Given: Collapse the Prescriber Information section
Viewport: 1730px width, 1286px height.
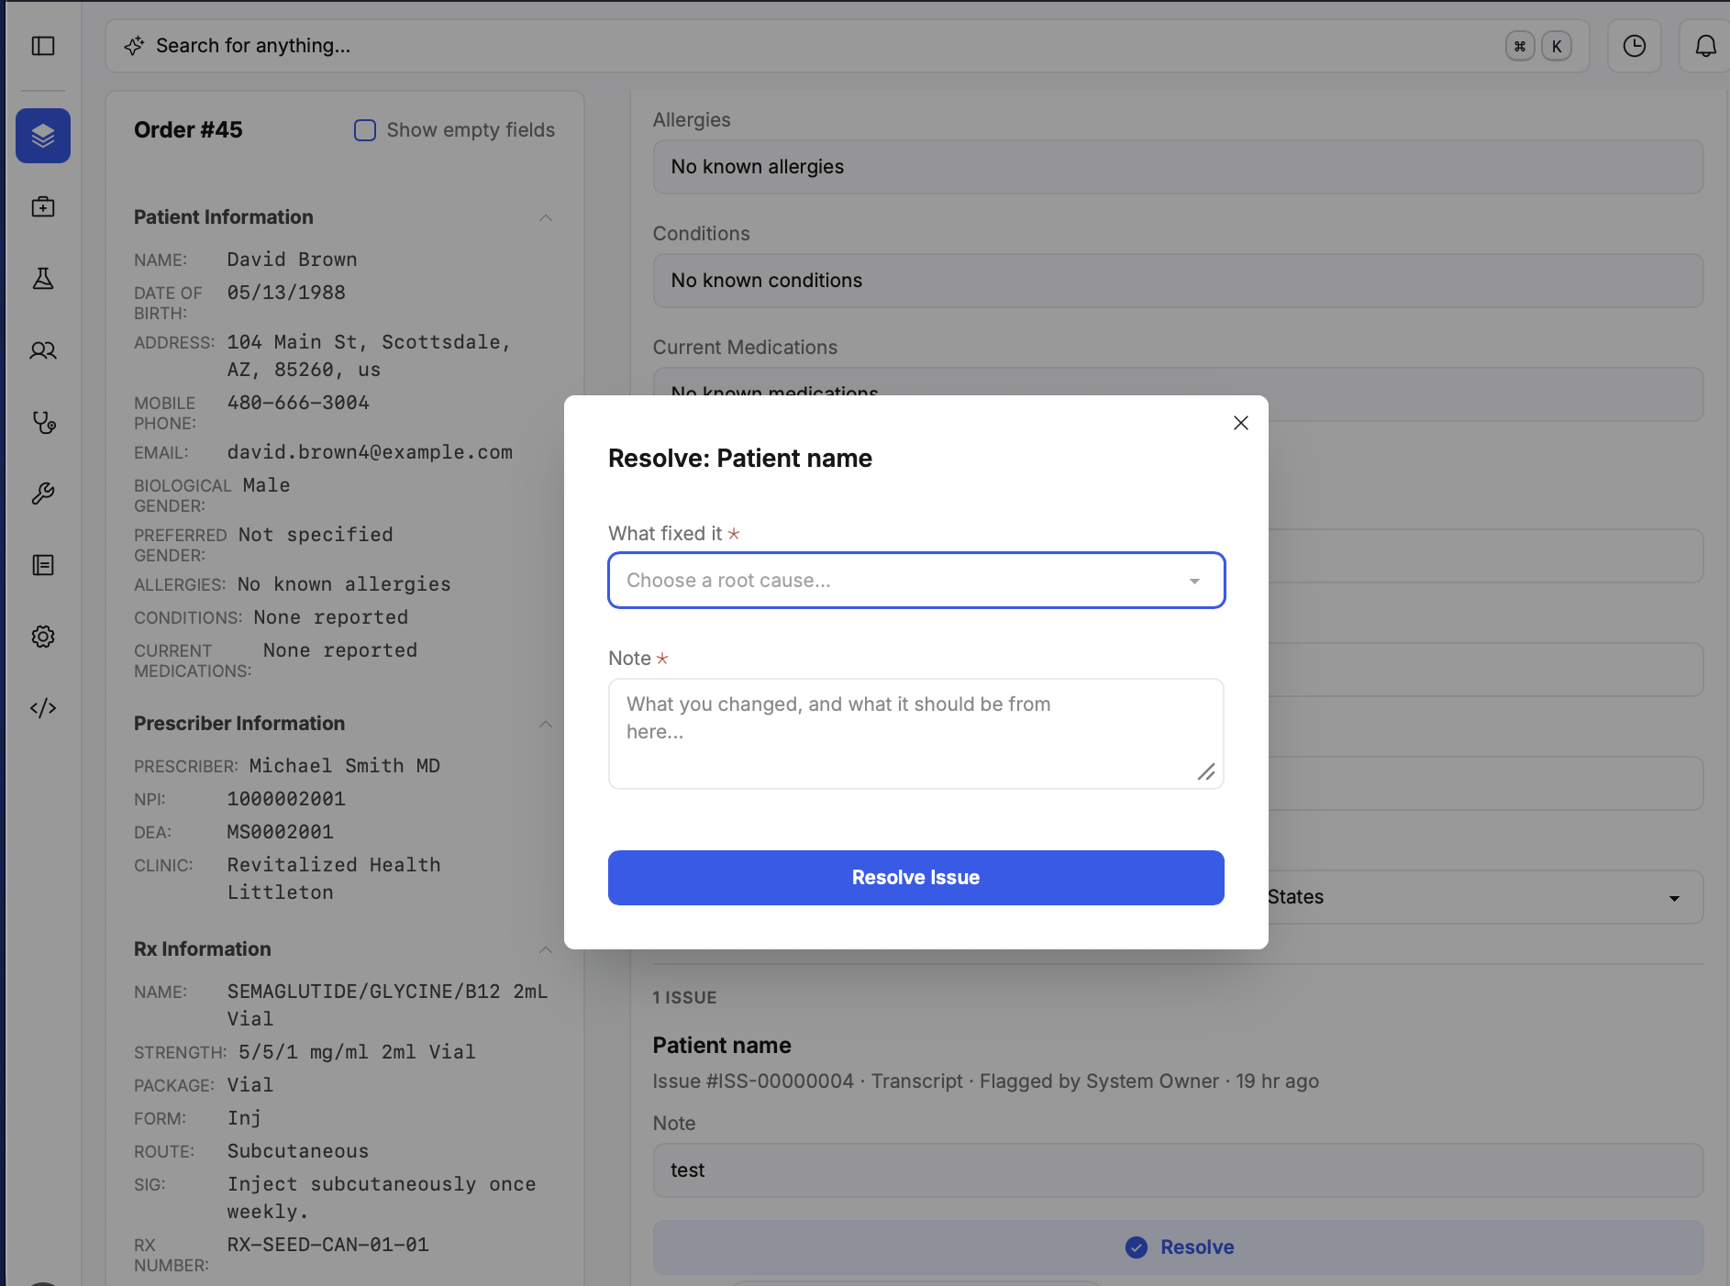Looking at the screenshot, I should [x=546, y=725].
